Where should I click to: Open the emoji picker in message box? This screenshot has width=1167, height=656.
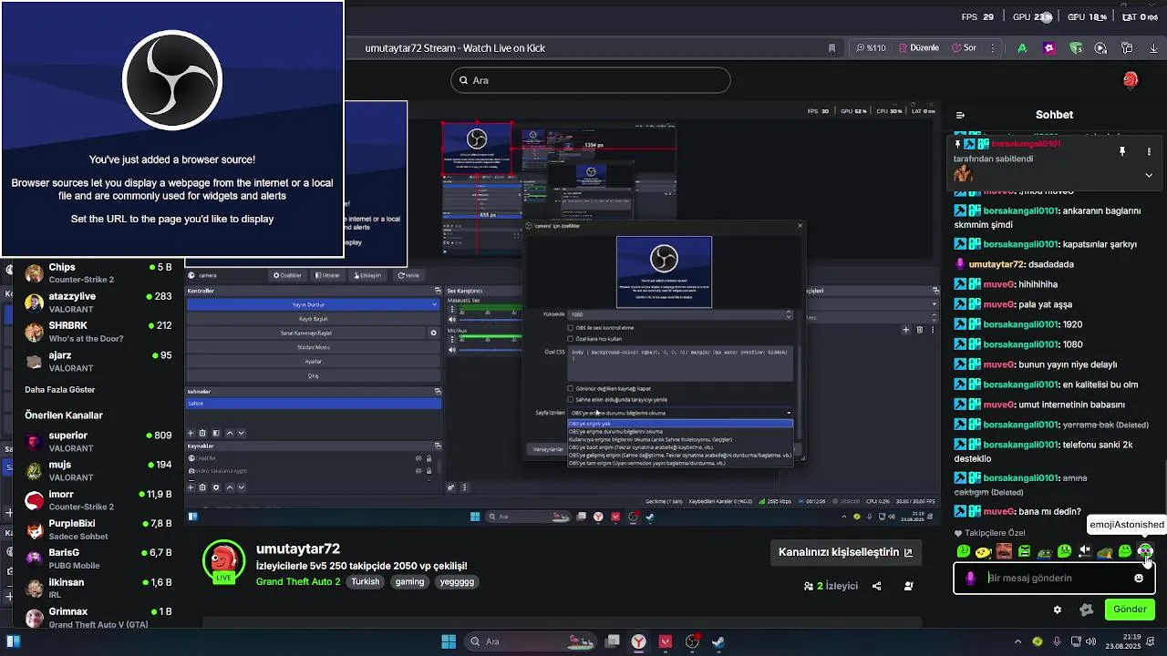pos(1139,578)
